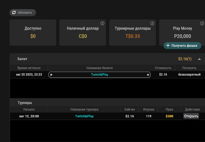Click Получить фишки button
This screenshot has width=205, height=142.
pyautogui.click(x=182, y=46)
